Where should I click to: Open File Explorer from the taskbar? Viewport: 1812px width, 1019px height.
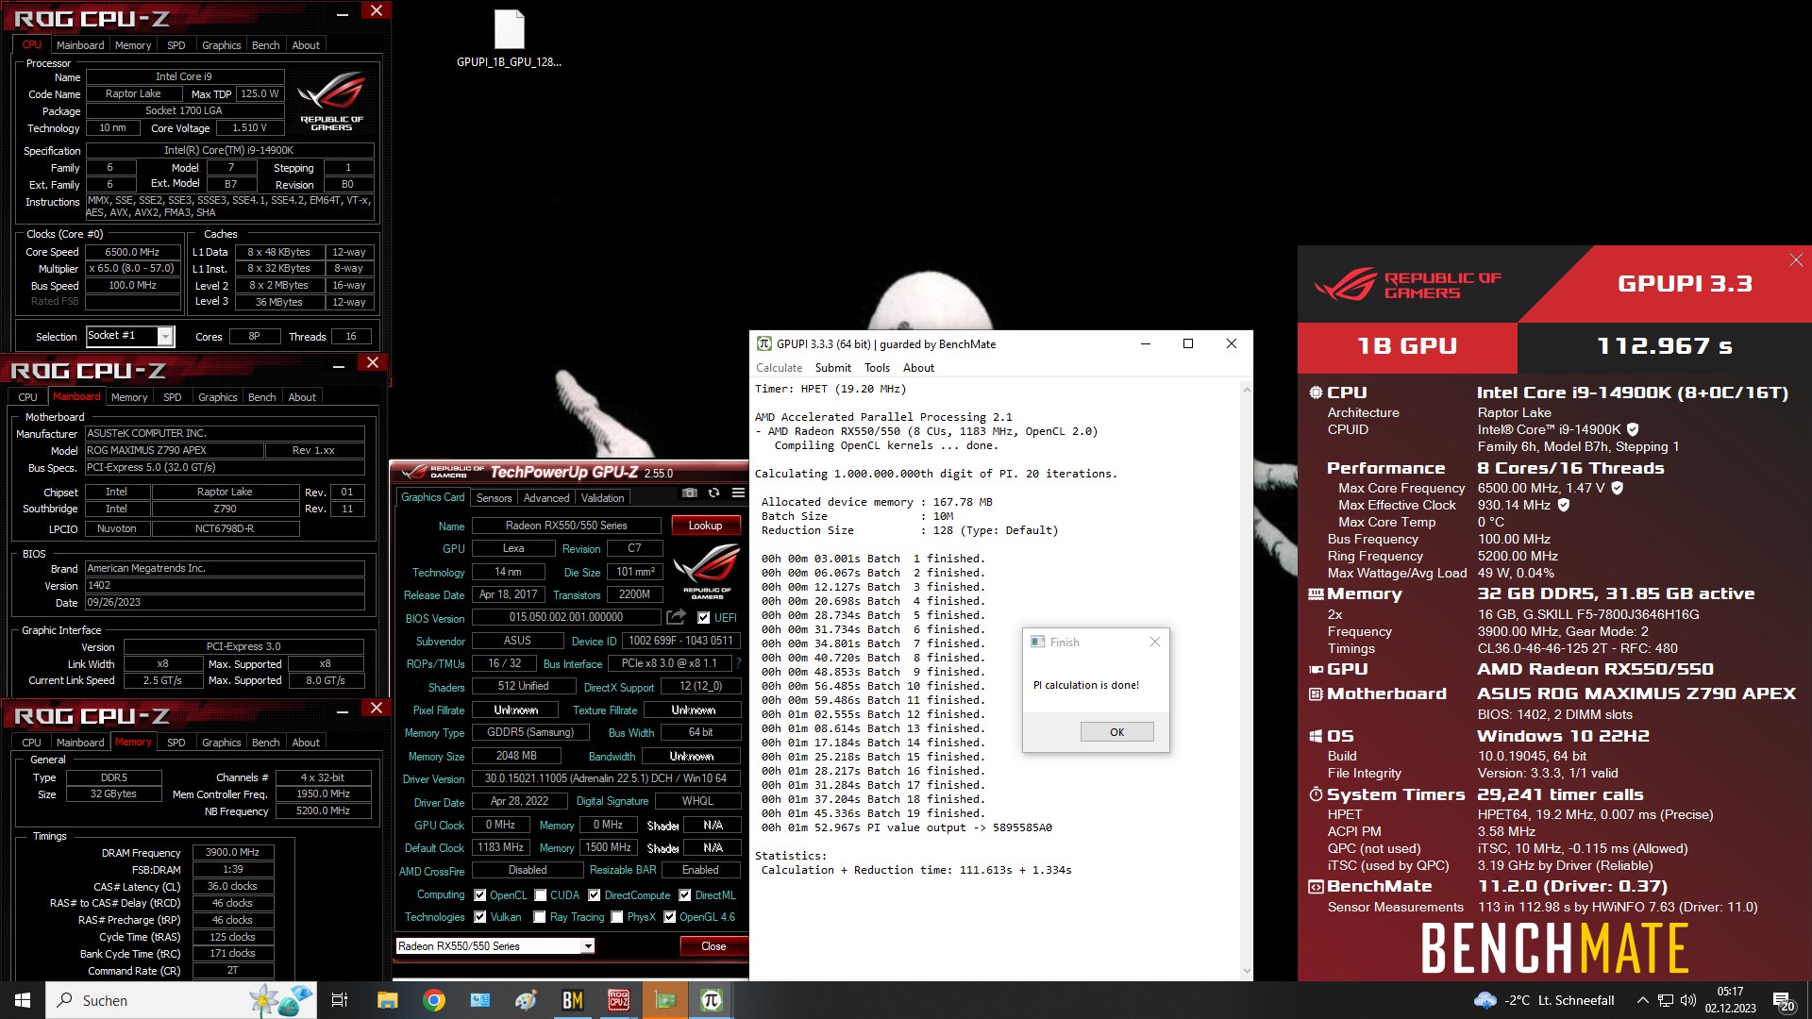(x=387, y=1000)
